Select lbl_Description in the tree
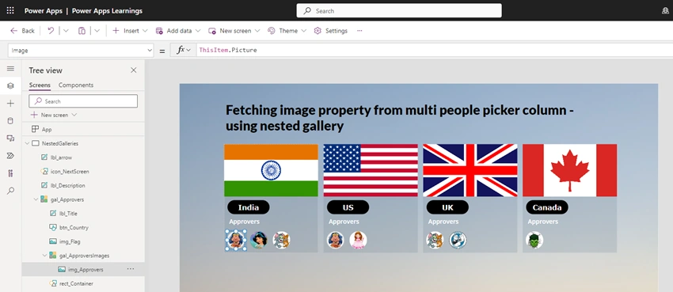673x292 pixels. (x=67, y=185)
